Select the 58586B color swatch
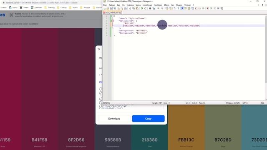Viewport: 267px width, 150px height. (113, 140)
